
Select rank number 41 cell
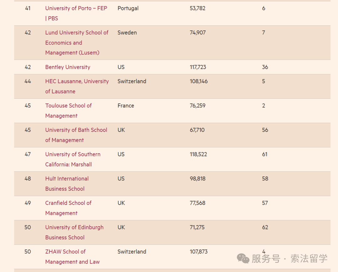pos(28,8)
